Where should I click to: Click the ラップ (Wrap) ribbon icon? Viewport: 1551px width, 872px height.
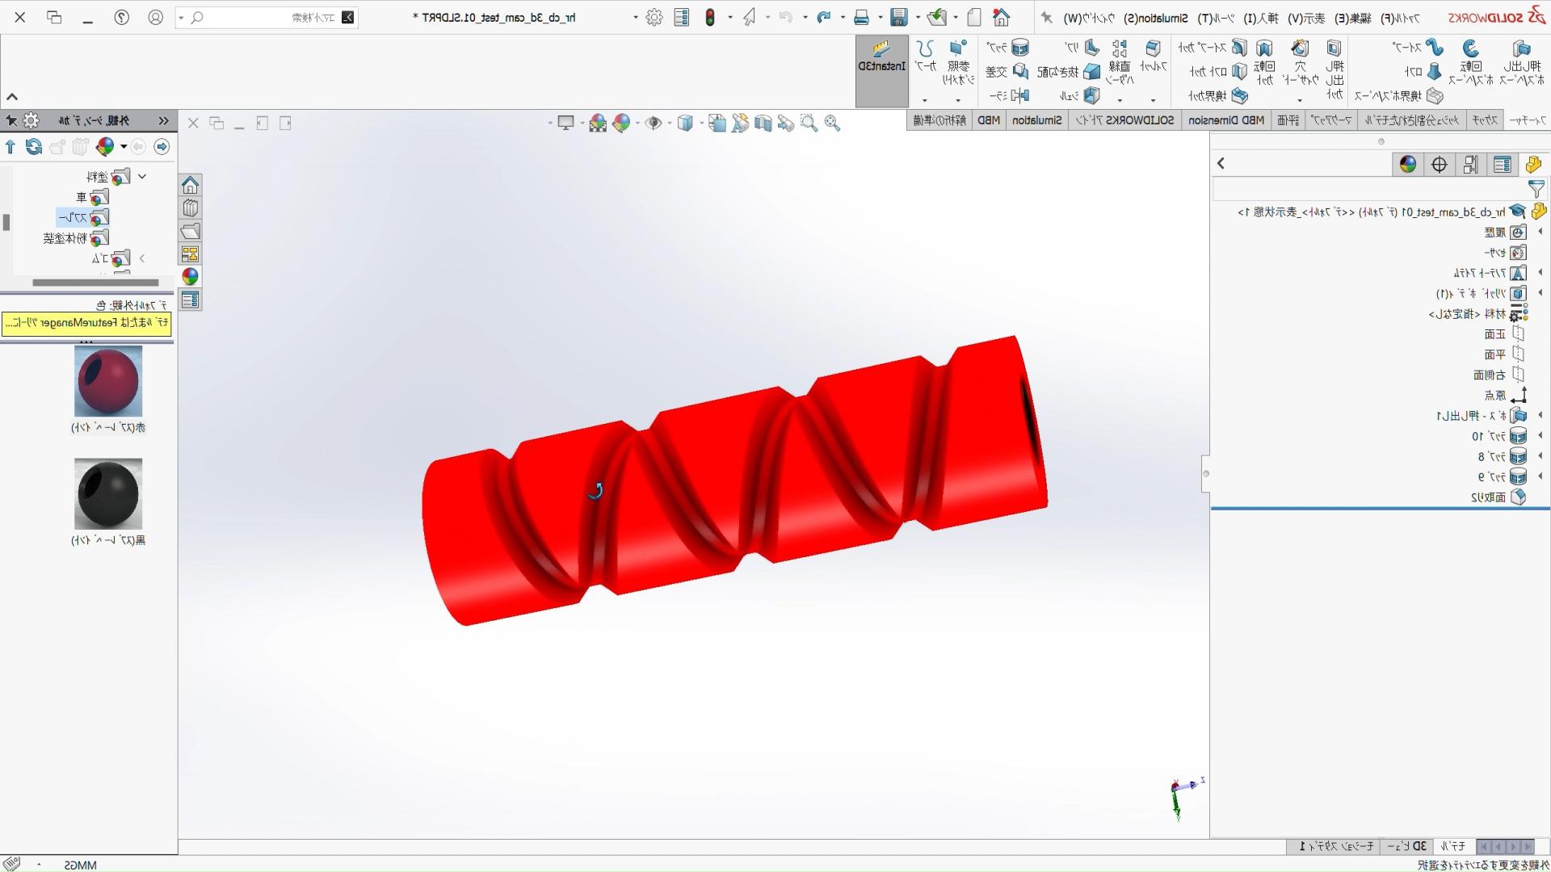(1020, 48)
